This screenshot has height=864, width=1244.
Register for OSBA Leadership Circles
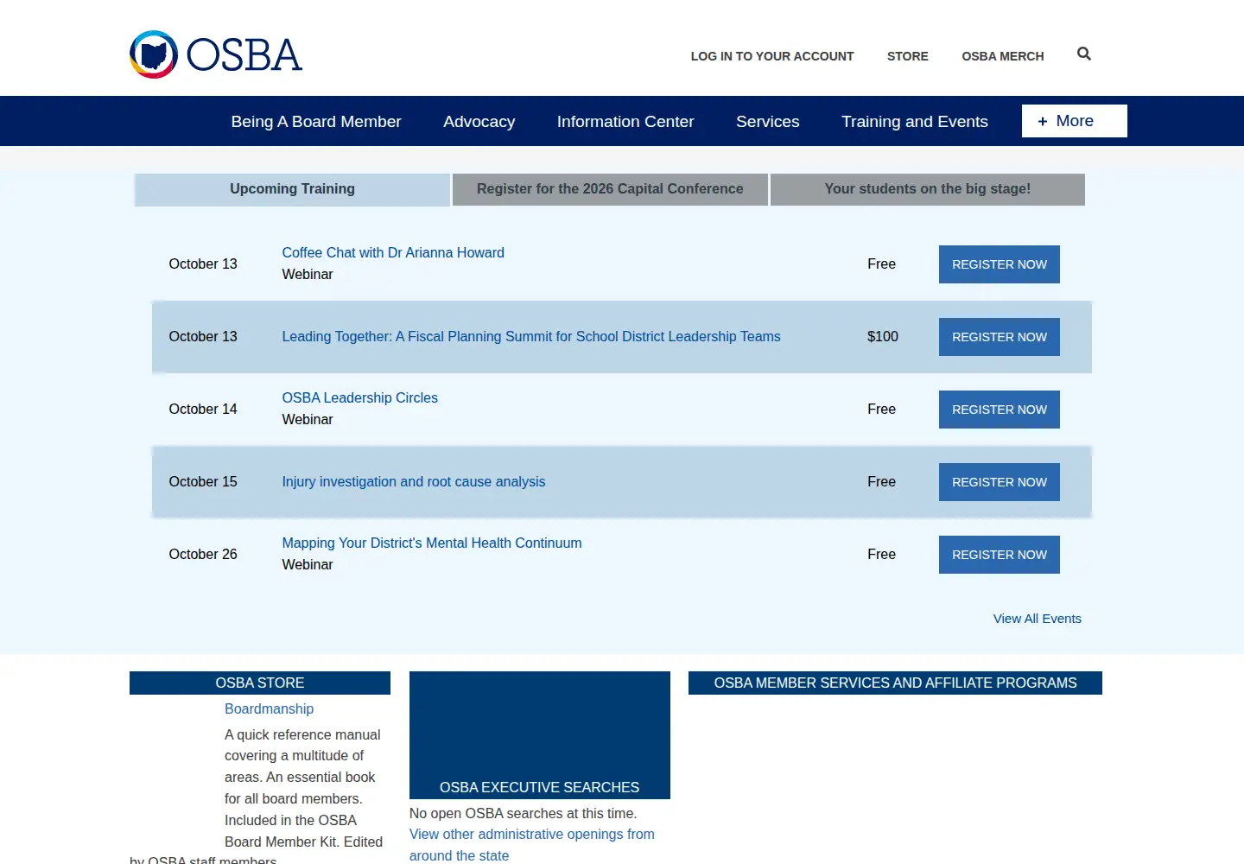tap(1000, 410)
